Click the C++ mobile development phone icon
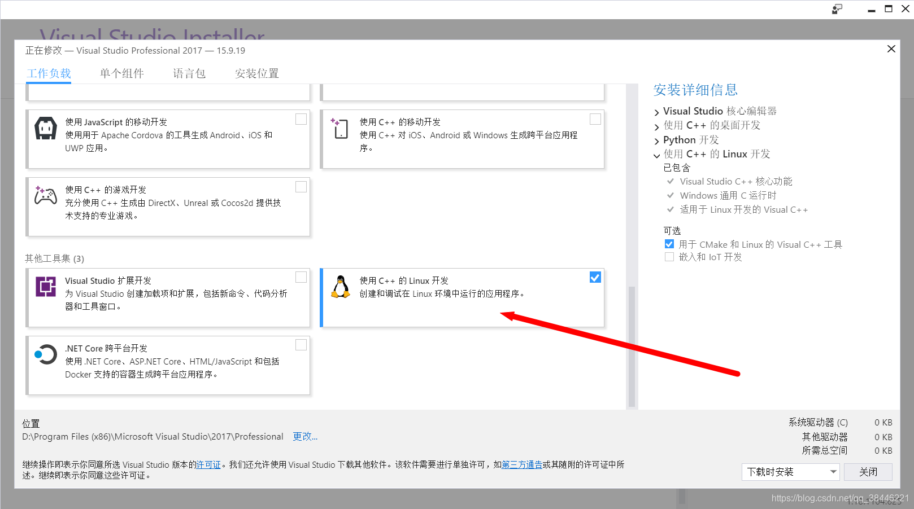This screenshot has width=914, height=509. (340, 128)
